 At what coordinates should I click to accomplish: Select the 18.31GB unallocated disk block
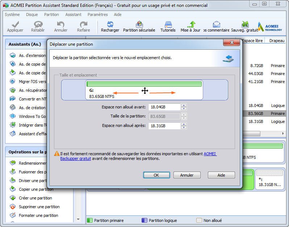pos(269,179)
